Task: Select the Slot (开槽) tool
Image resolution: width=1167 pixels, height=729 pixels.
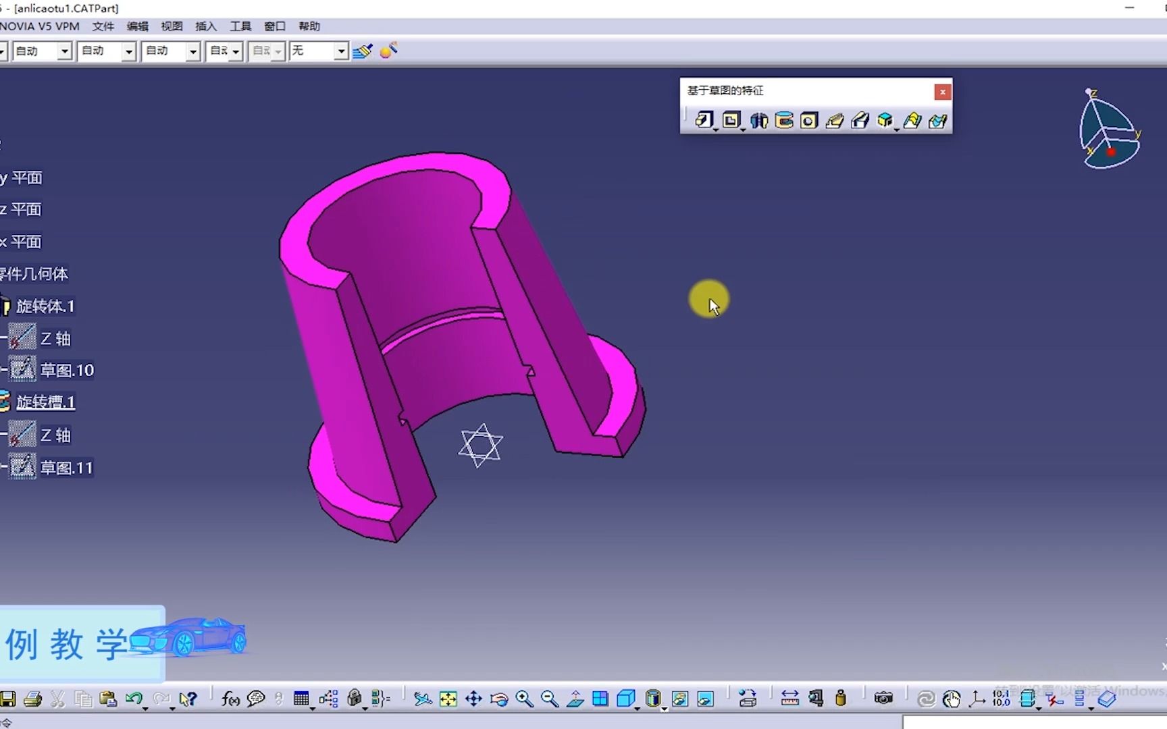Action: (860, 120)
